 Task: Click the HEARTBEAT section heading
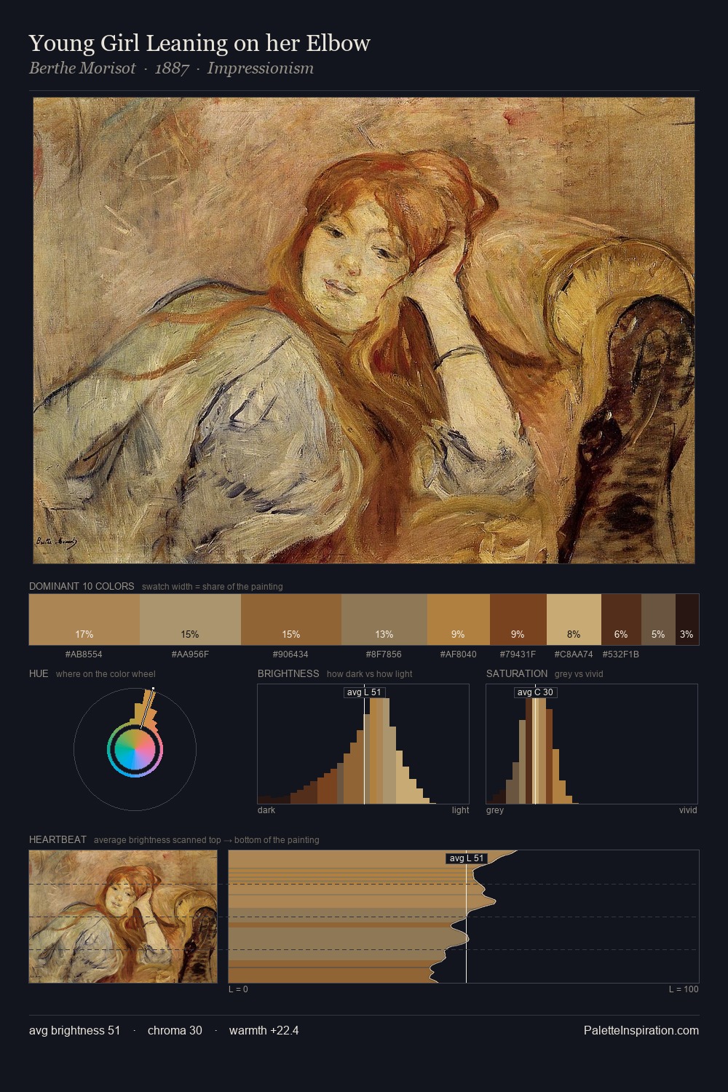[58, 839]
